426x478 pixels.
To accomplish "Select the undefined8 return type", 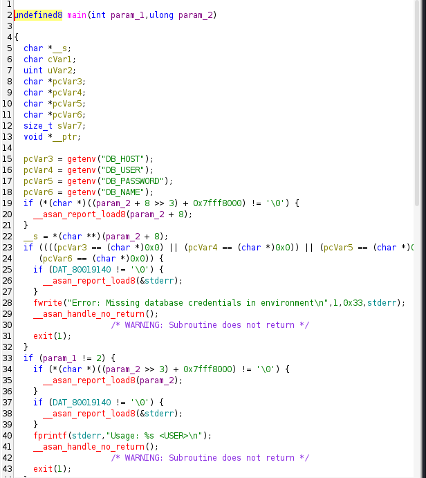I will pyautogui.click(x=37, y=15).
